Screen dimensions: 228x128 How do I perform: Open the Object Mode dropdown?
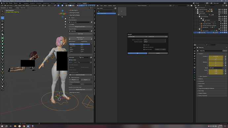coord(9,6)
